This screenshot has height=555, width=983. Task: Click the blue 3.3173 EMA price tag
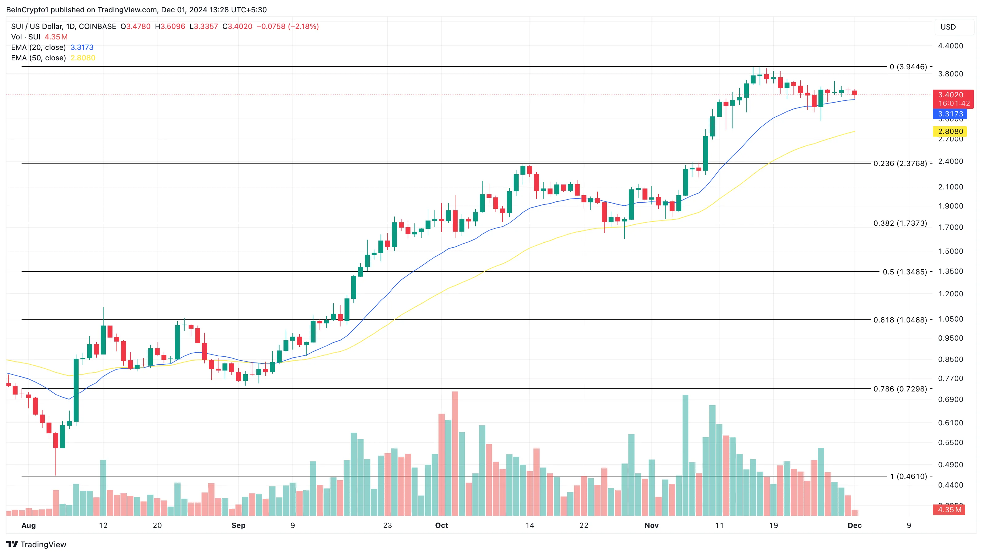pyautogui.click(x=950, y=114)
